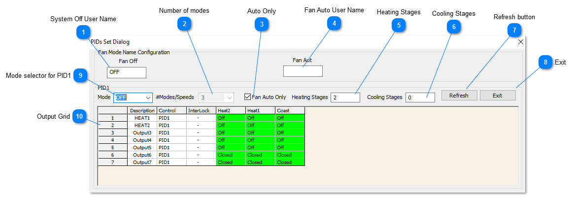Click the InterLock column header

click(202, 111)
